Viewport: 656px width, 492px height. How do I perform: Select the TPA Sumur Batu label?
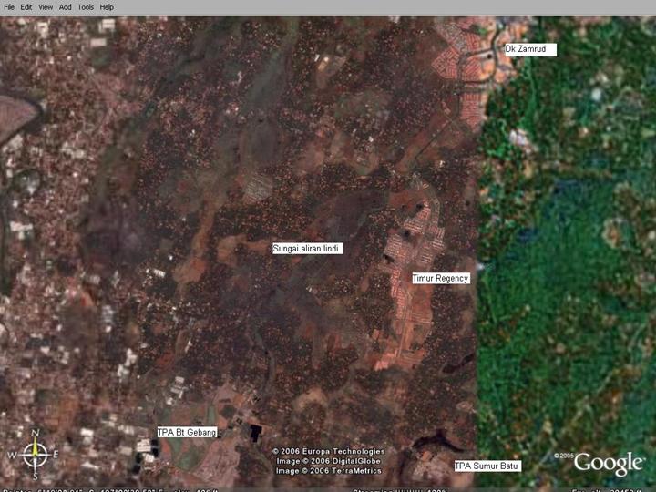tap(487, 466)
